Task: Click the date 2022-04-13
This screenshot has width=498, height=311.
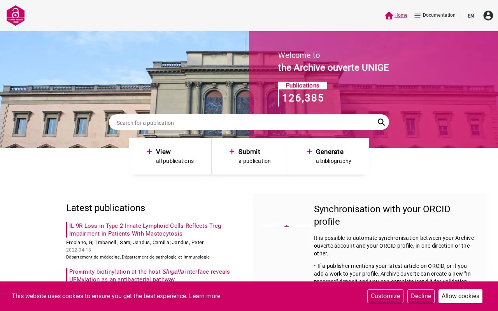Action: pyautogui.click(x=79, y=250)
